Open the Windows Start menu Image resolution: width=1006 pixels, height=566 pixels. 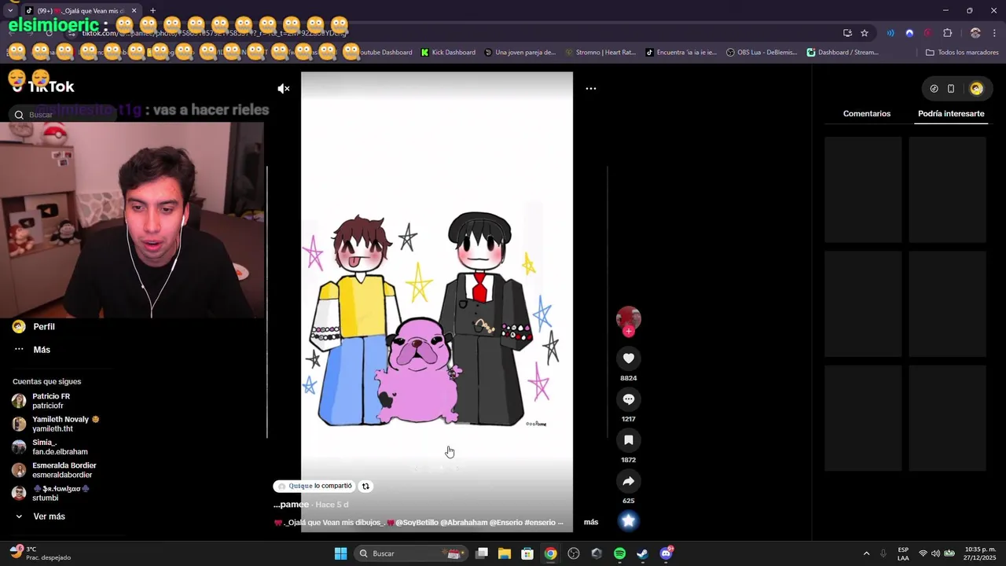340,553
